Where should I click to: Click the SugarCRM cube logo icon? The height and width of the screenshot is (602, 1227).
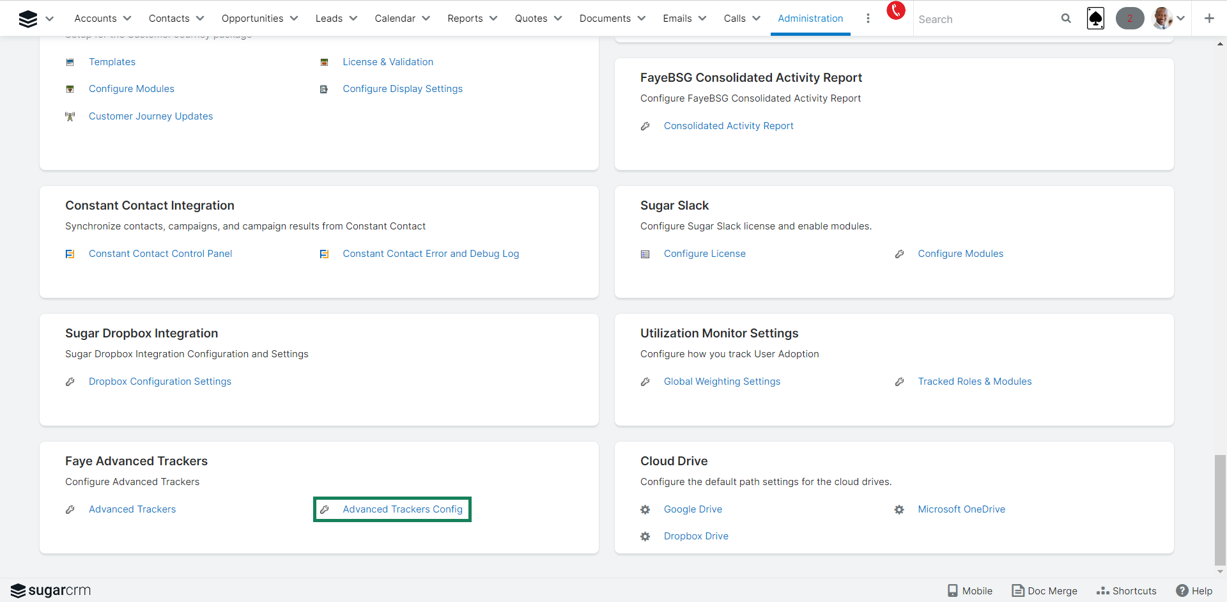pyautogui.click(x=28, y=19)
